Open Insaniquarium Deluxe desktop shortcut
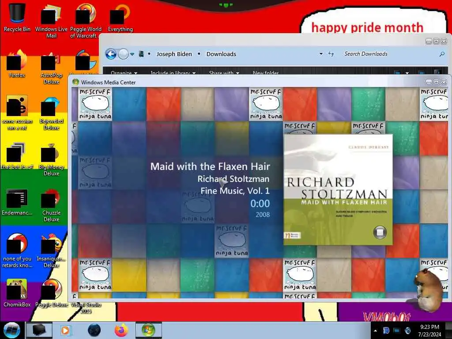452x339 pixels. pos(51,251)
